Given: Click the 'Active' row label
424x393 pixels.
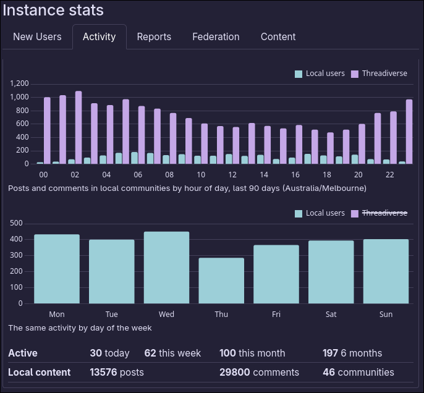Looking at the screenshot, I should [x=23, y=353].
